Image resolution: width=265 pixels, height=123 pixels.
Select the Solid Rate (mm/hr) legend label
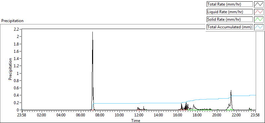[x=230, y=19]
